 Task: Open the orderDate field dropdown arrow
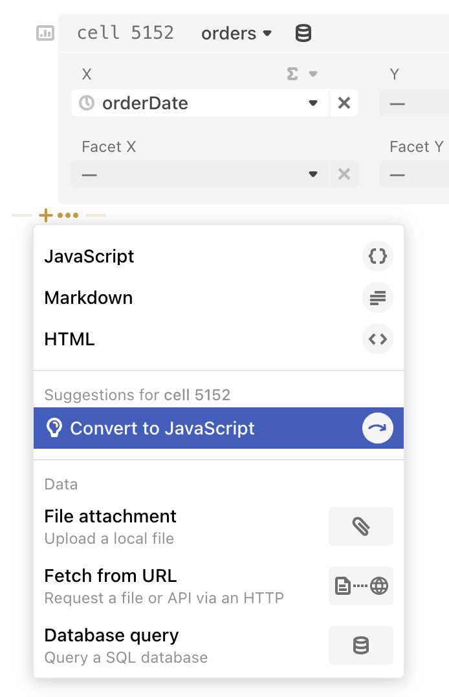312,103
